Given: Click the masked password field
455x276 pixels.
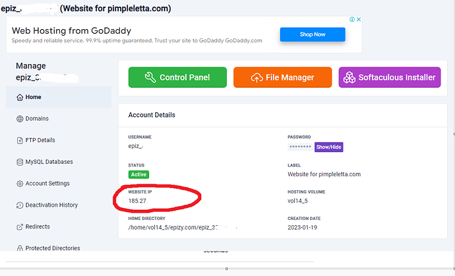Looking at the screenshot, I should click(300, 147).
